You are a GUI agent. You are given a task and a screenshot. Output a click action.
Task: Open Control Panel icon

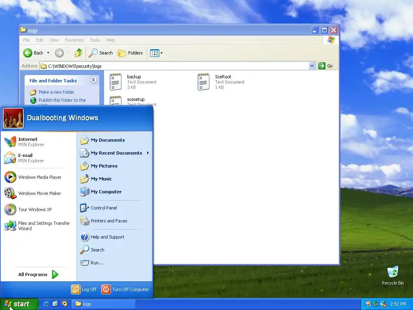click(85, 208)
